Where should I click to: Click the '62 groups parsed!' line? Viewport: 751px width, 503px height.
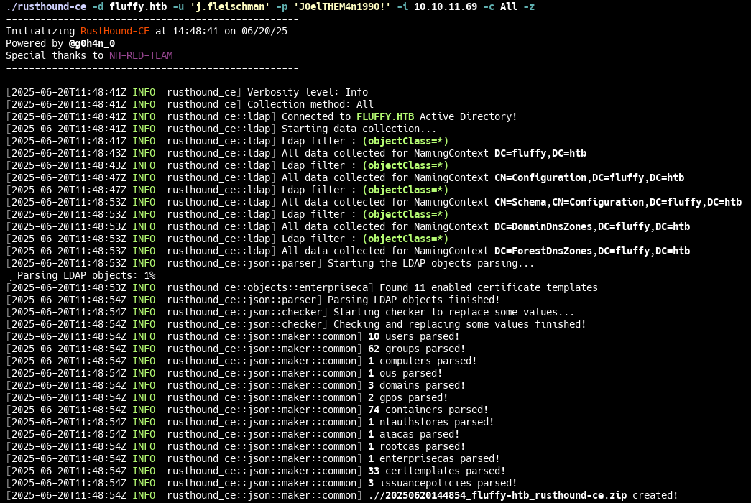pos(415,349)
